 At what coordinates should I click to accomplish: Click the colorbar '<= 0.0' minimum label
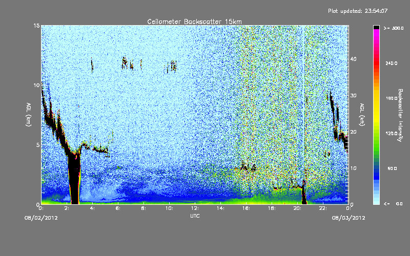pos(394,203)
